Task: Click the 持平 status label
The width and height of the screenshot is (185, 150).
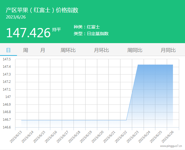Action: tap(57, 30)
